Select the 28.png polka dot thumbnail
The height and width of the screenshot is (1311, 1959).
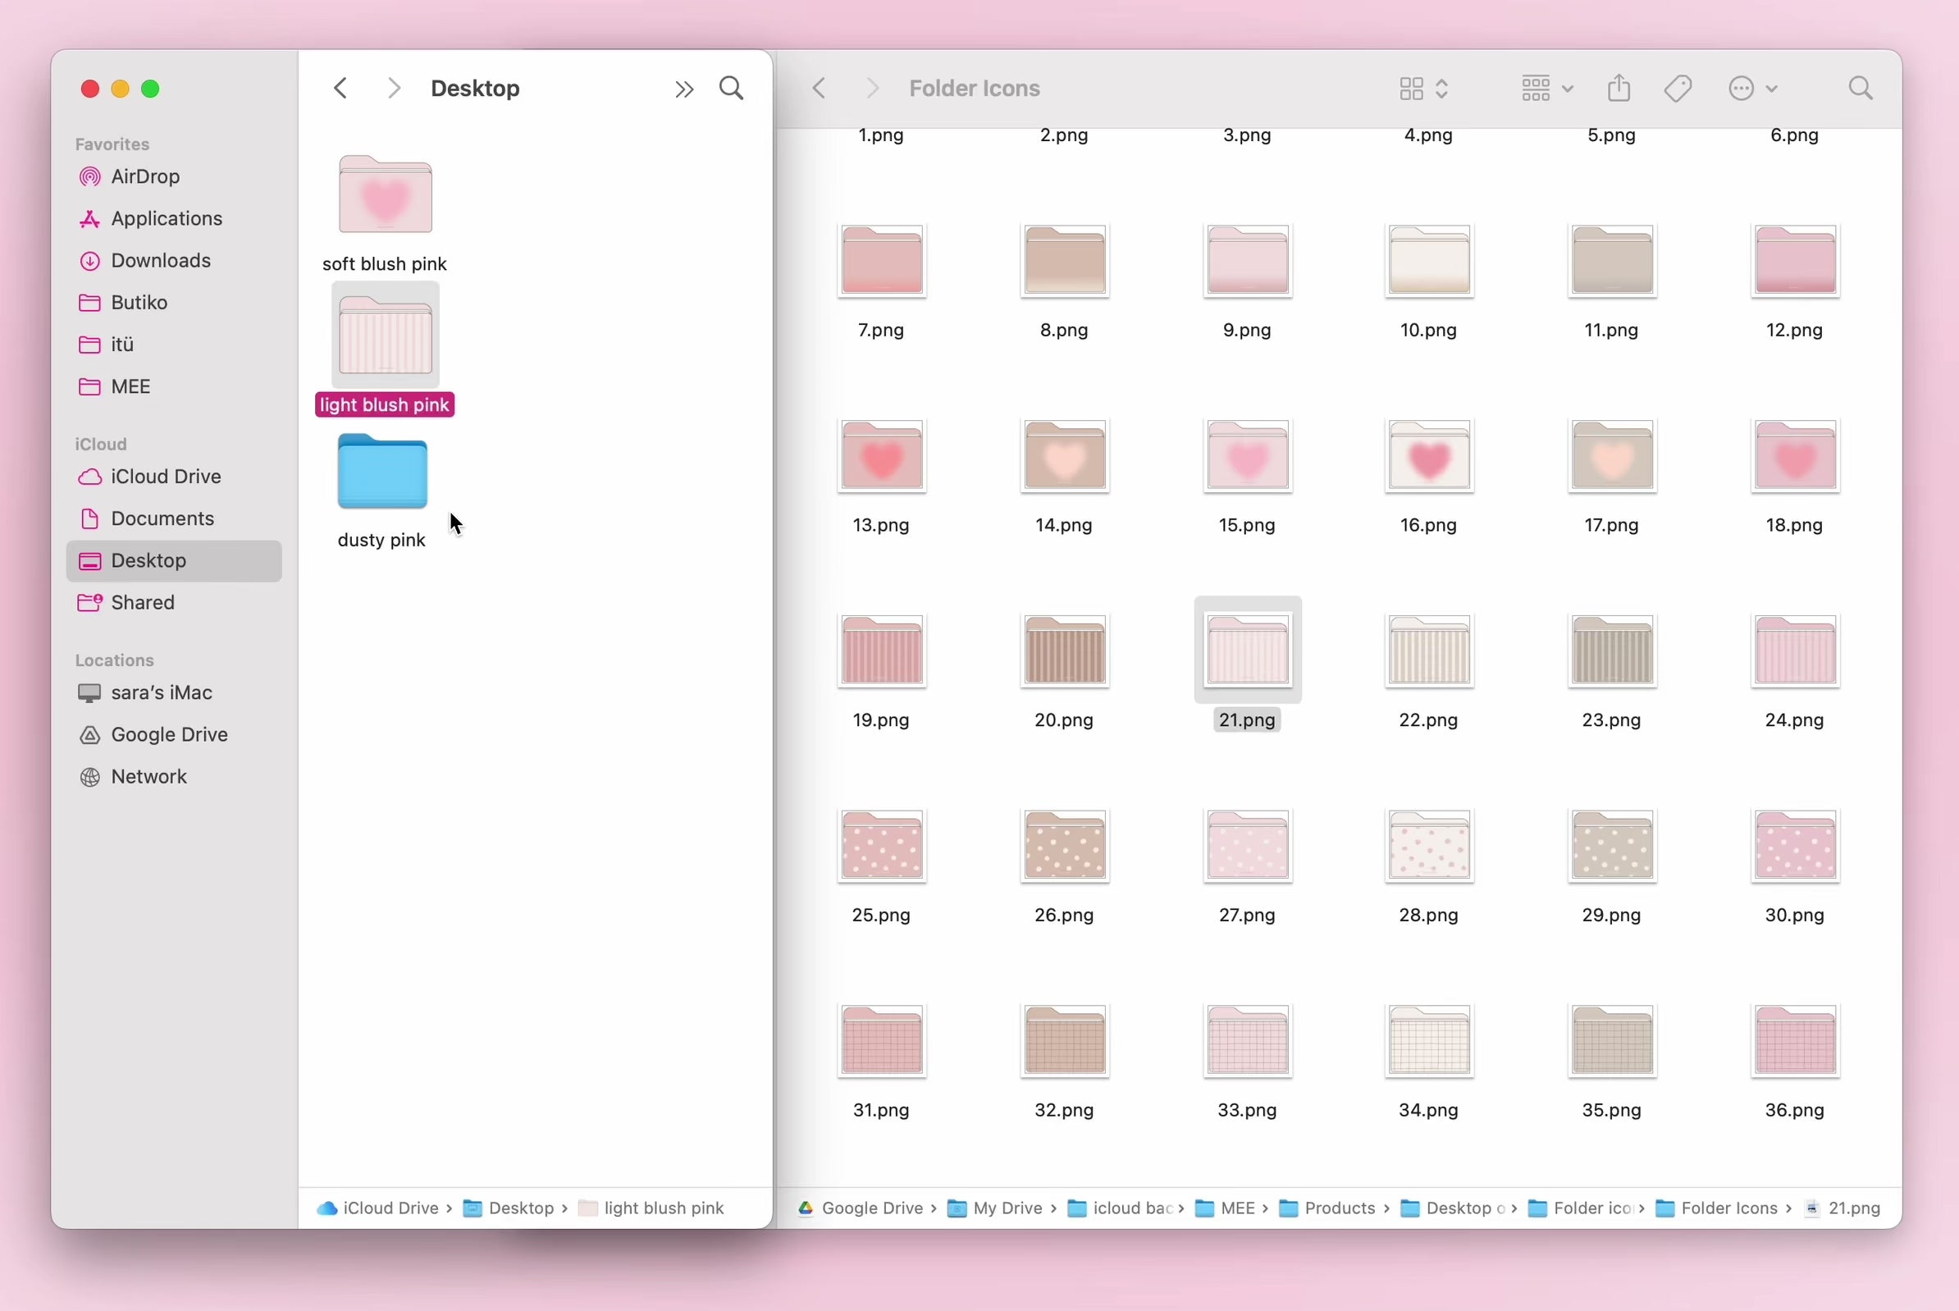(x=1429, y=847)
